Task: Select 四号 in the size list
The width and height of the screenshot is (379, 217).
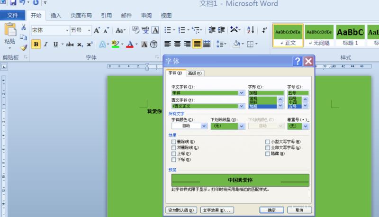Action: 292,99
